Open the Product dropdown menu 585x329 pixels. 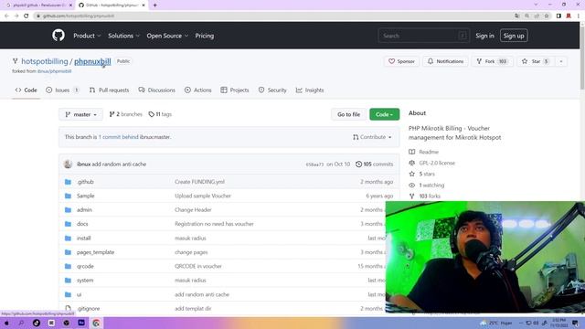tap(87, 36)
